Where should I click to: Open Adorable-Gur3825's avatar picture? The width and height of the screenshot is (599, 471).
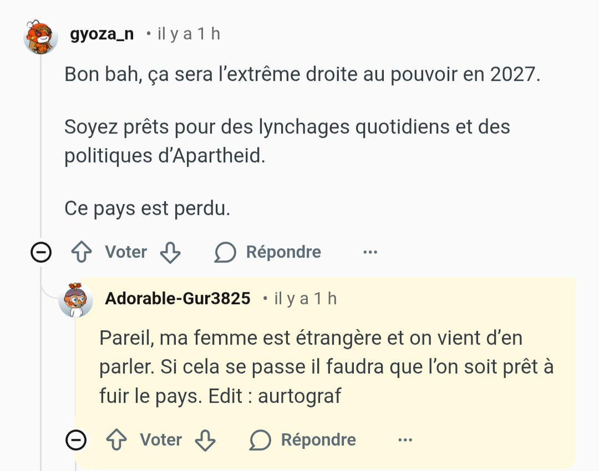pyautogui.click(x=76, y=301)
